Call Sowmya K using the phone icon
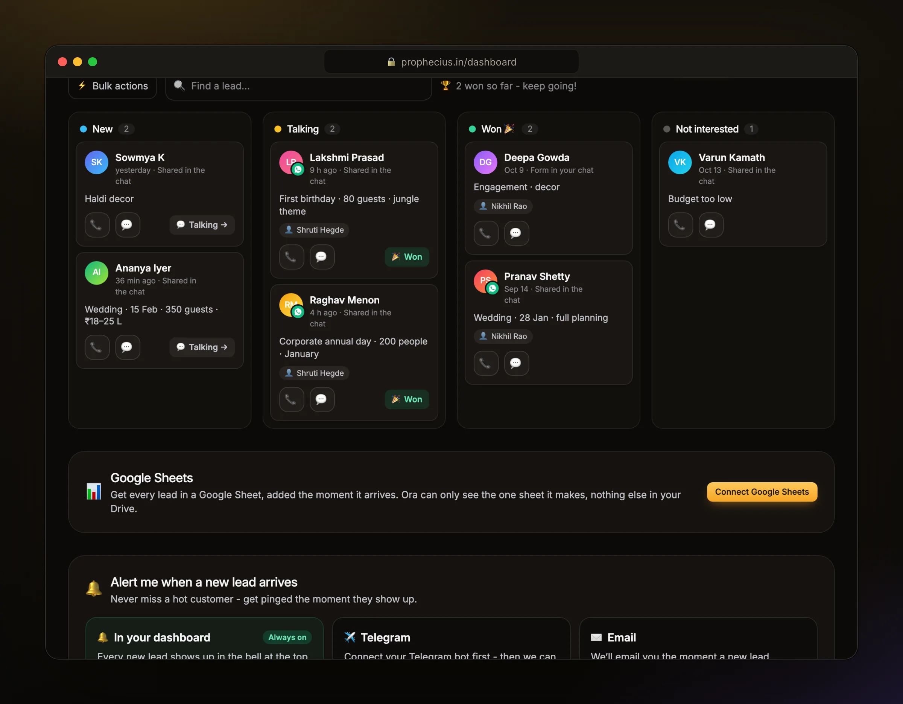903x704 pixels. tap(97, 225)
